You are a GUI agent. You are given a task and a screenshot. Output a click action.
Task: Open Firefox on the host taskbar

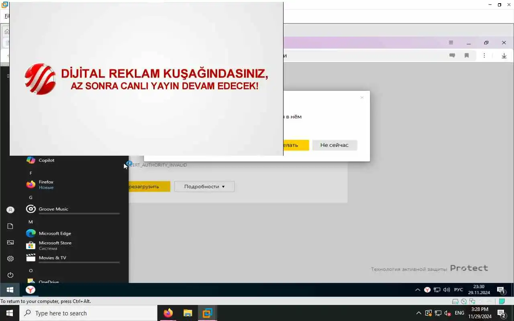tap(168, 313)
